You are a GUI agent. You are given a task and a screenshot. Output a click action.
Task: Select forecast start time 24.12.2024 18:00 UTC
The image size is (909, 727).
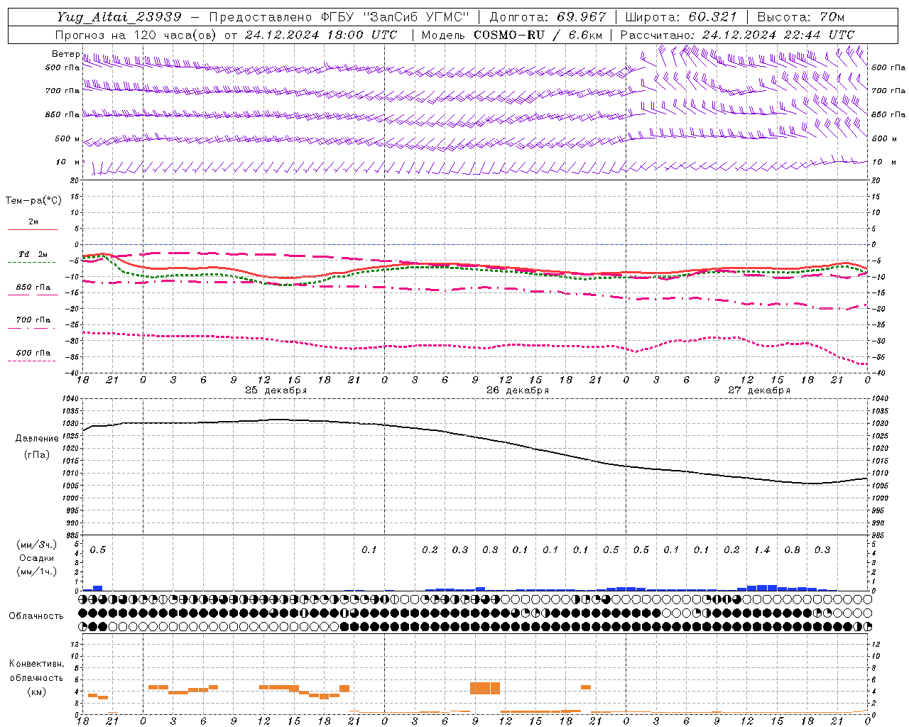321,35
